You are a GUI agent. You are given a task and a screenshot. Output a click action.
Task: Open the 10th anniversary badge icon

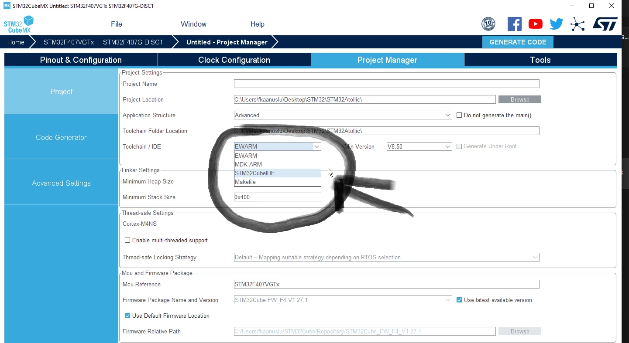pyautogui.click(x=488, y=24)
